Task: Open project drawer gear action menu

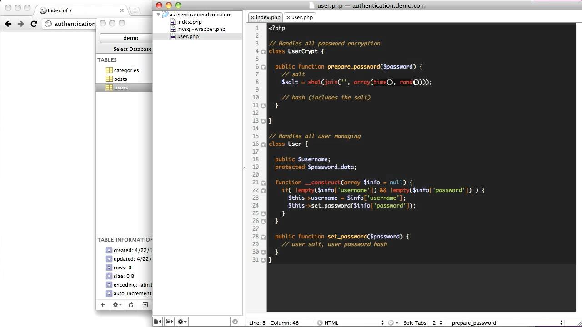Action: (182, 322)
